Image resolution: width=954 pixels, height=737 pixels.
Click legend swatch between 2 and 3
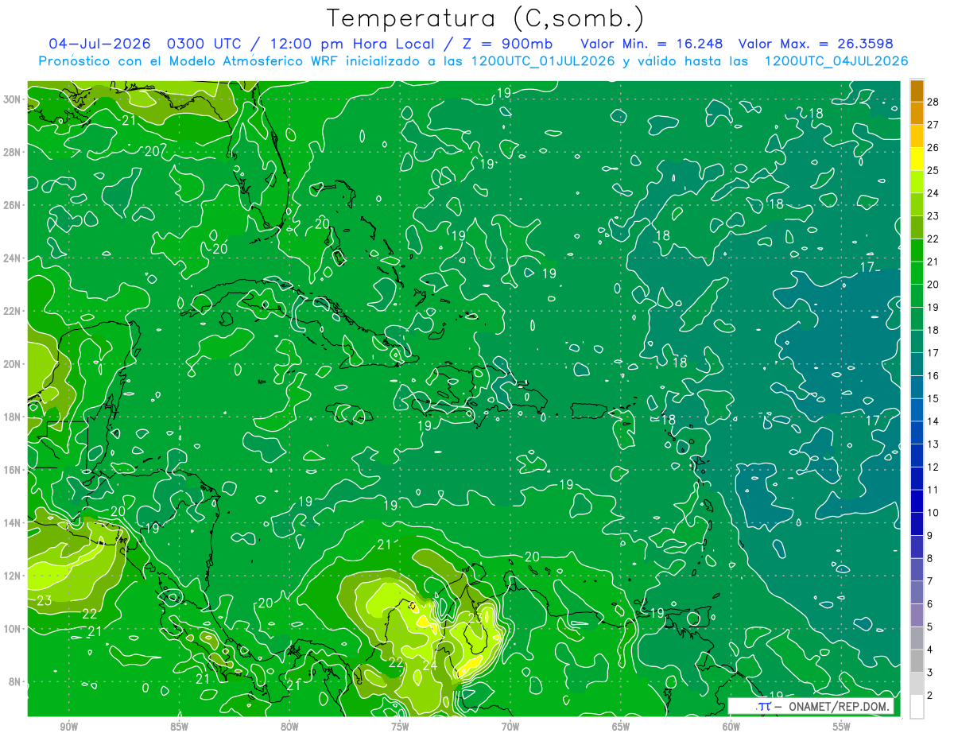click(917, 684)
